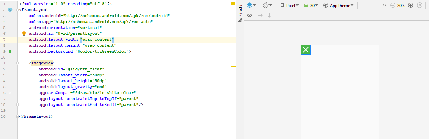Screen dimensions: 429x139
Task: Click the zoom in plus icon
Action: click(x=411, y=6)
